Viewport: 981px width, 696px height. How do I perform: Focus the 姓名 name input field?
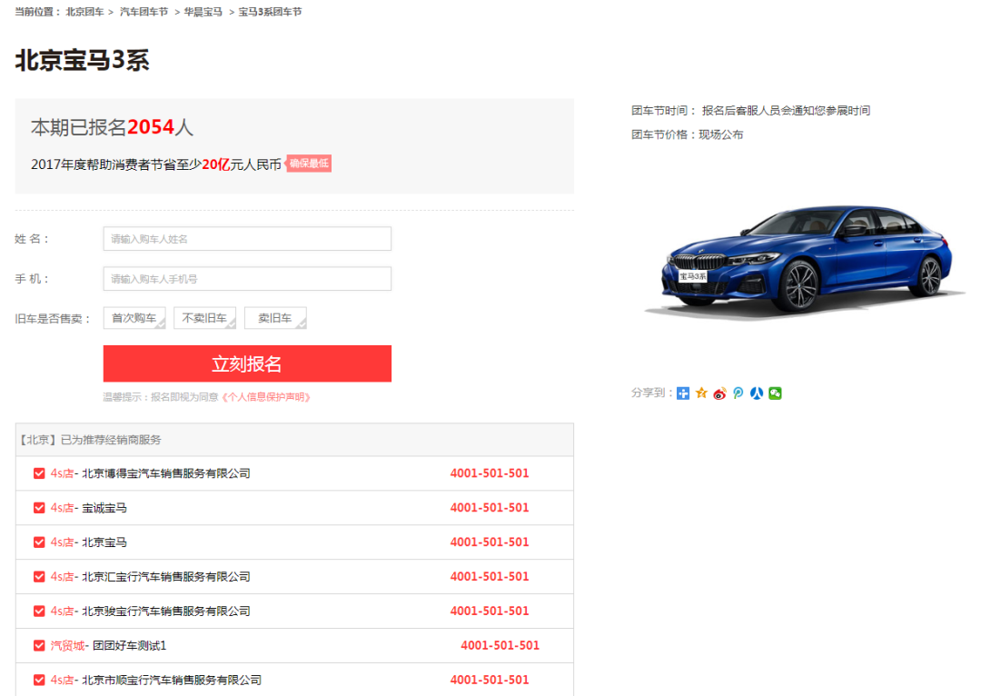247,239
